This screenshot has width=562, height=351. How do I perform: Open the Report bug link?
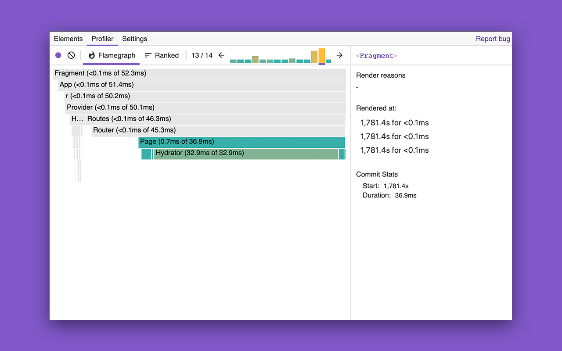493,39
